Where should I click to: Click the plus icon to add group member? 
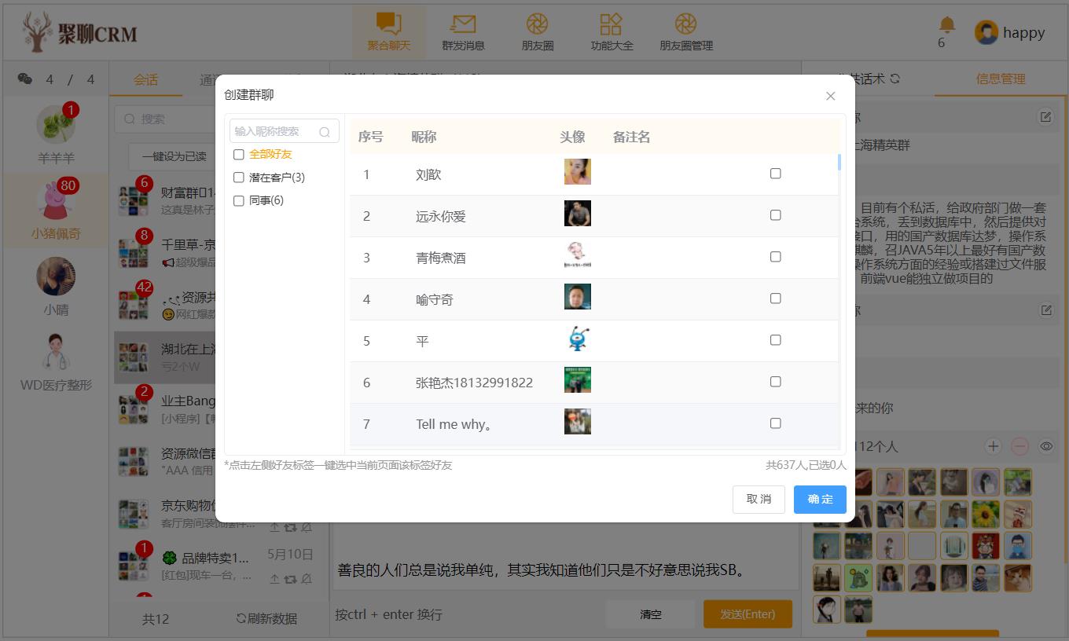(993, 446)
